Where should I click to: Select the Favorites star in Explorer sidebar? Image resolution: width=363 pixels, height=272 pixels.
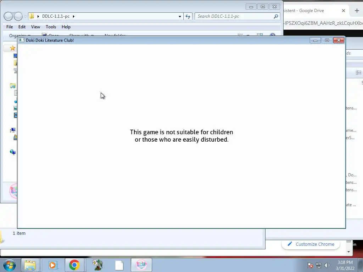pos(12,48)
